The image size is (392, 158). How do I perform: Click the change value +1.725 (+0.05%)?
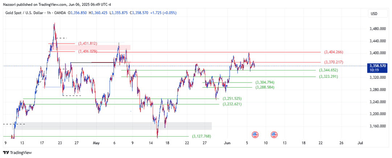(163, 12)
